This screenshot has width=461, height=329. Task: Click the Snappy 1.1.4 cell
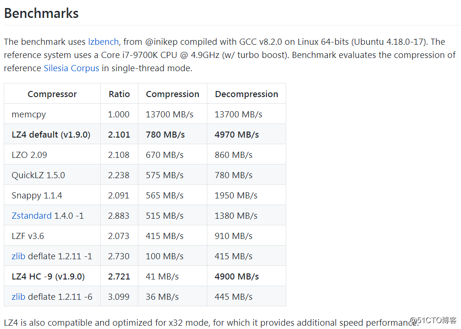pyautogui.click(x=52, y=196)
